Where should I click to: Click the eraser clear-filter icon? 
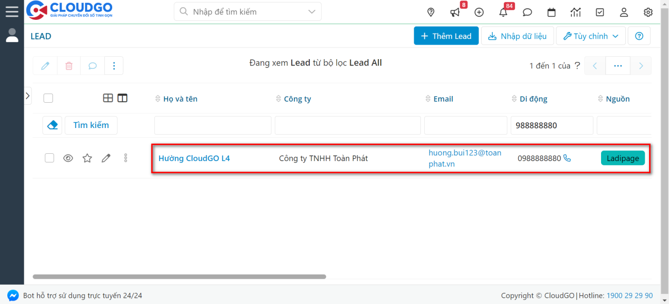pos(52,125)
